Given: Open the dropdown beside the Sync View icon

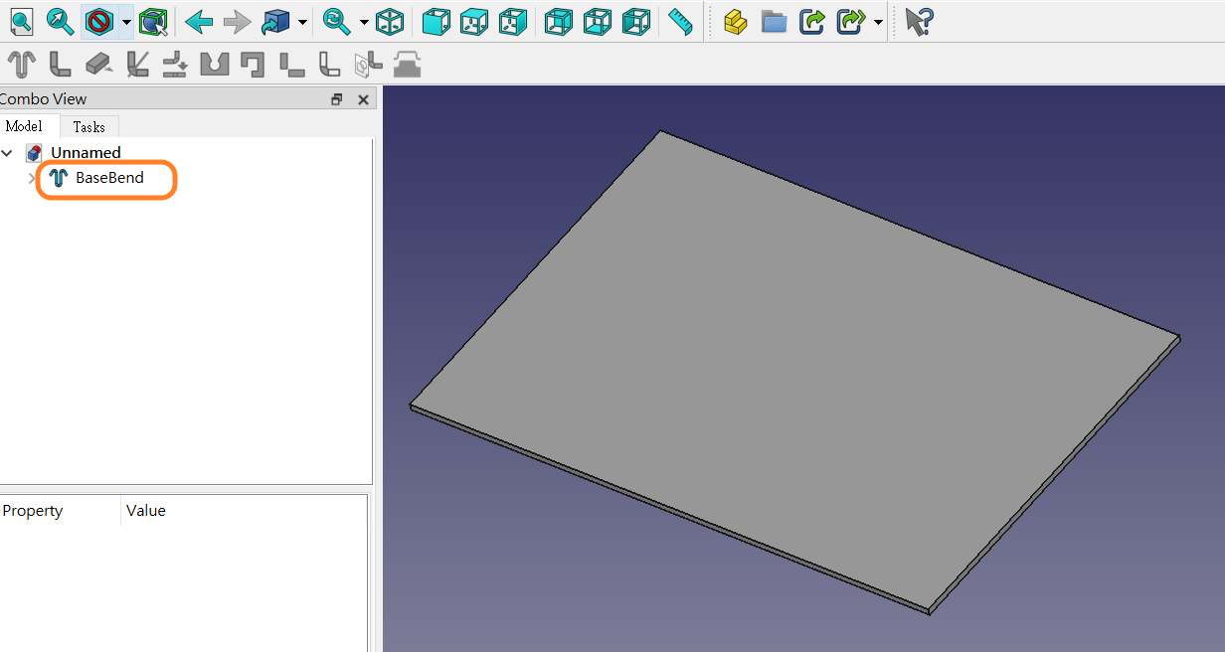Looking at the screenshot, I should 364,21.
